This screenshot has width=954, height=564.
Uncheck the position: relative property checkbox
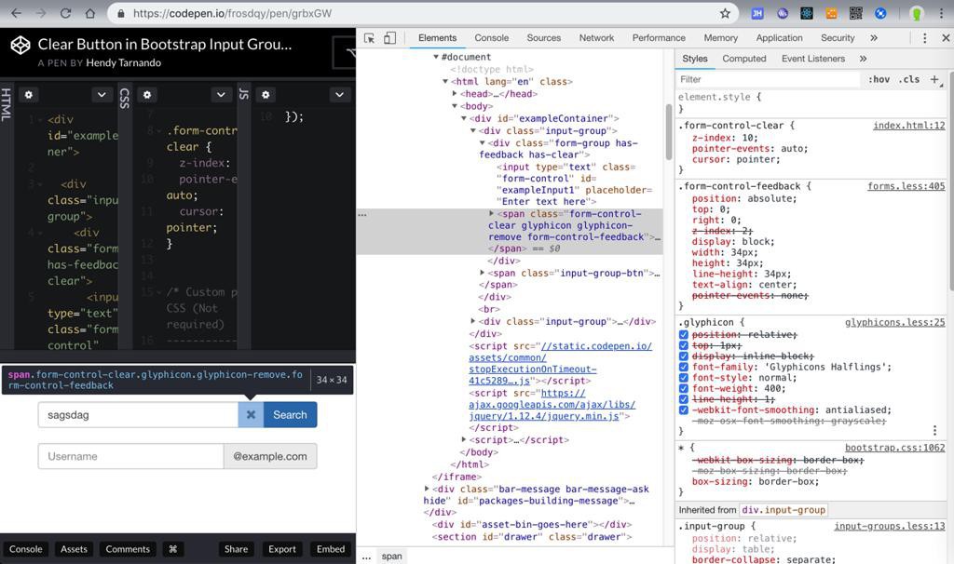(x=683, y=335)
